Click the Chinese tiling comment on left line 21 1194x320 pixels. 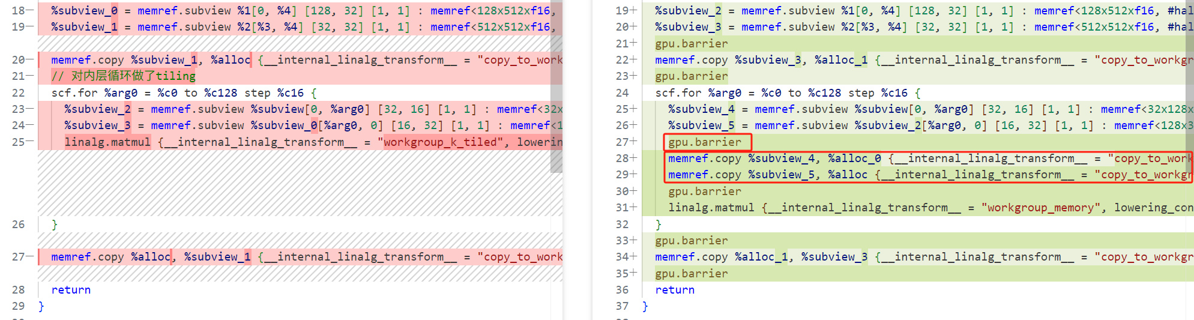coord(123,76)
